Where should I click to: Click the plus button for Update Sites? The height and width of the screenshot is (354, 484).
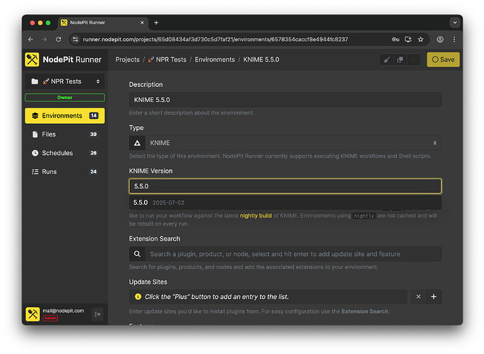434,297
